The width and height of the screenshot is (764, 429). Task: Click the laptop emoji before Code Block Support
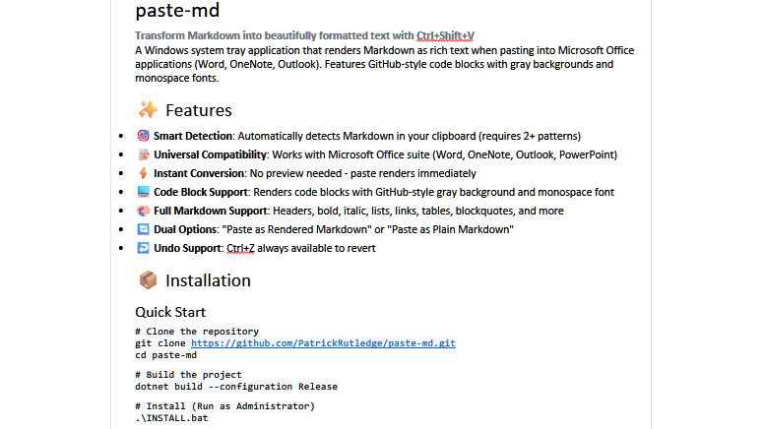point(144,192)
